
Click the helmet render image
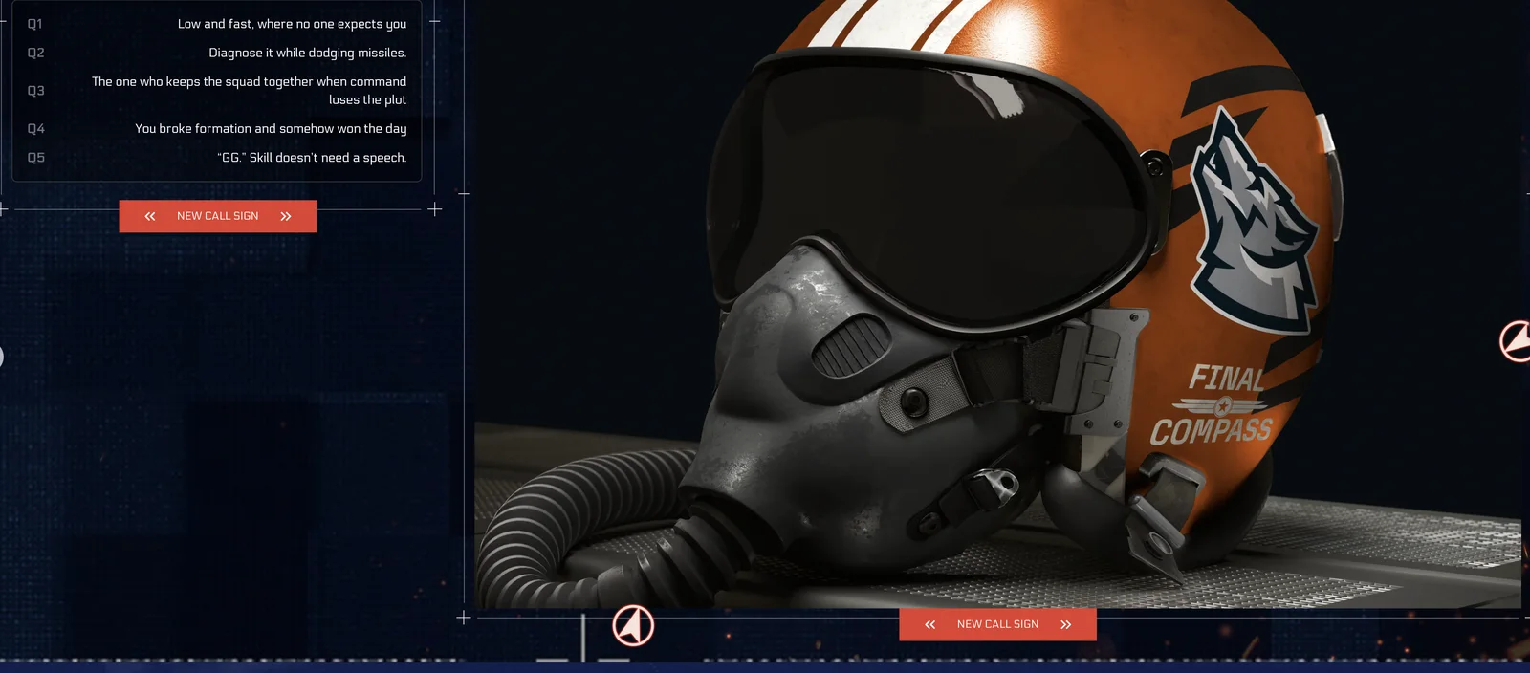point(997,304)
